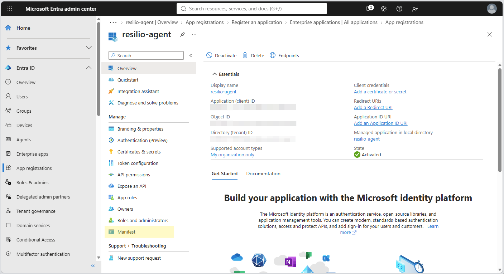Screen dimensions: 504x274
Task: Open Endpoints from the toolbar
Action: (284, 55)
